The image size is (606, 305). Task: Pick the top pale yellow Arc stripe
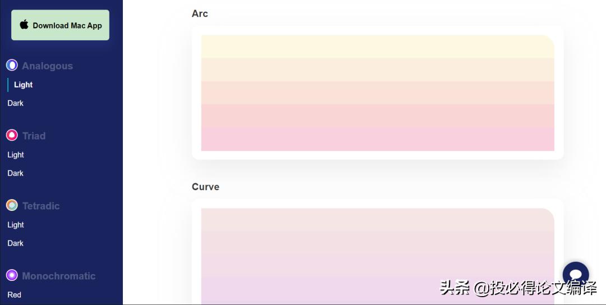(377, 47)
